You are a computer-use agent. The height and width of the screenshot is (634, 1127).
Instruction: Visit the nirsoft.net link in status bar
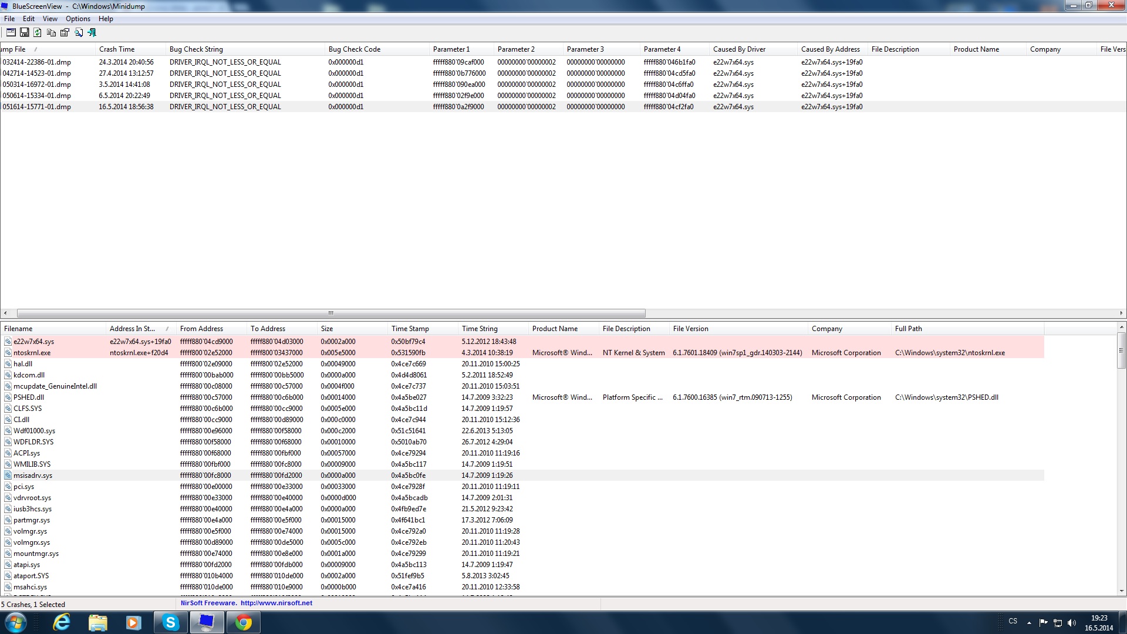[276, 603]
